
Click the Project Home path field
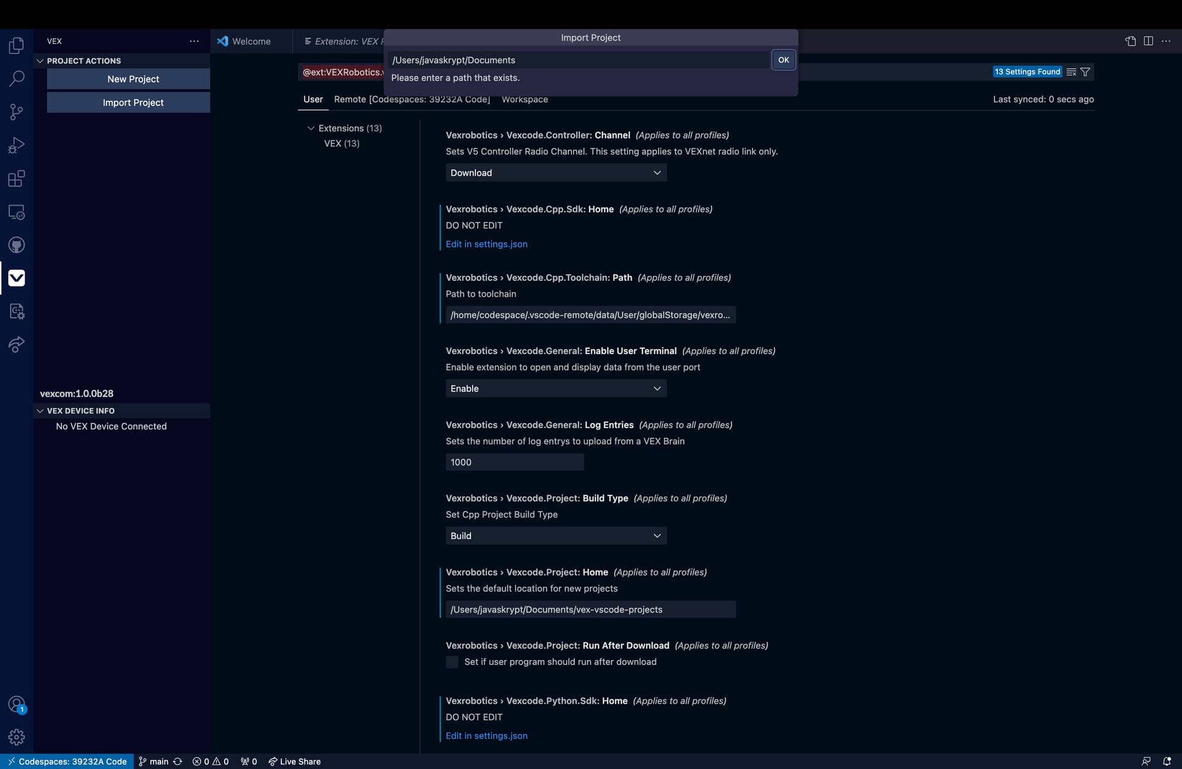coord(590,610)
